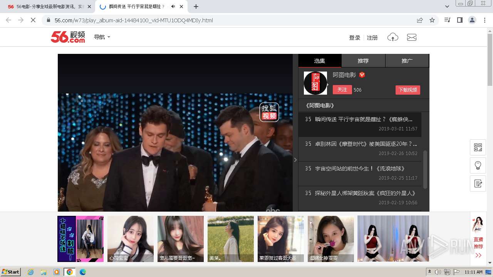Open the media player taskbar icon

point(57,272)
